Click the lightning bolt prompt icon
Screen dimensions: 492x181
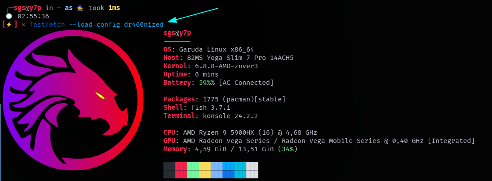pyautogui.click(x=9, y=24)
